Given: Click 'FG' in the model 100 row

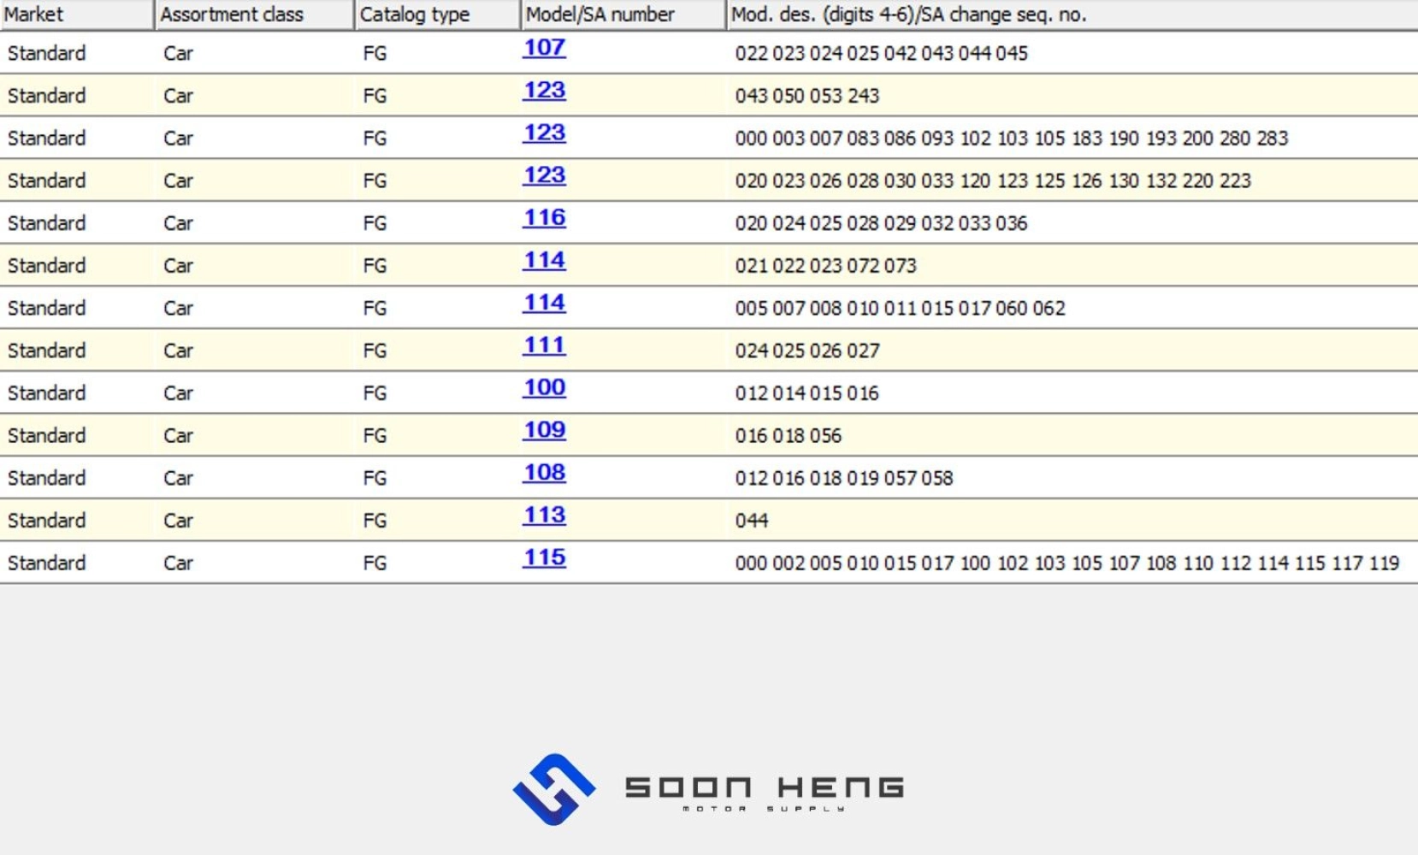Looking at the screenshot, I should click(375, 393).
